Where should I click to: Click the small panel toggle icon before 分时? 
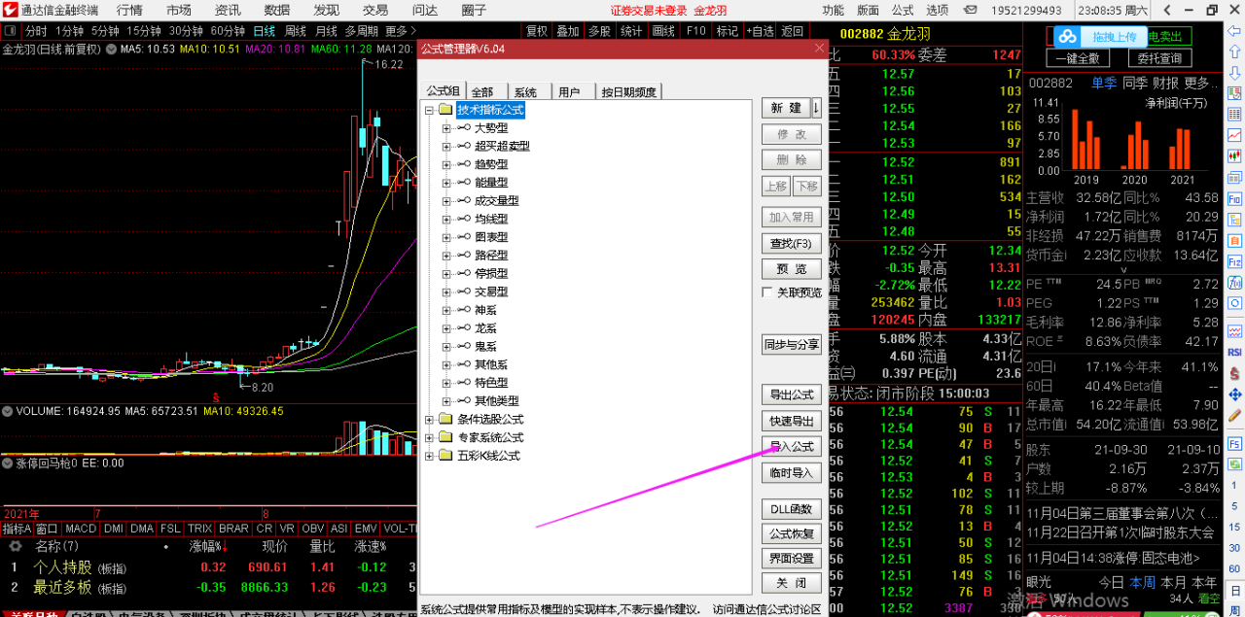tap(9, 31)
